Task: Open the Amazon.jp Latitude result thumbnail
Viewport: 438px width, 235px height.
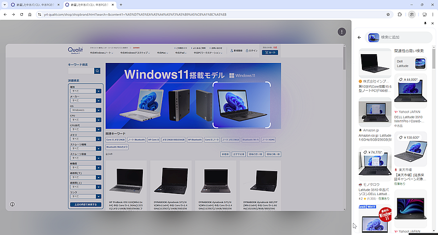Action: click(x=375, y=112)
